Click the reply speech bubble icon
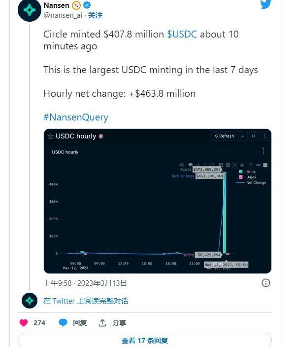Viewport: 294px width, 347px height. point(63,323)
